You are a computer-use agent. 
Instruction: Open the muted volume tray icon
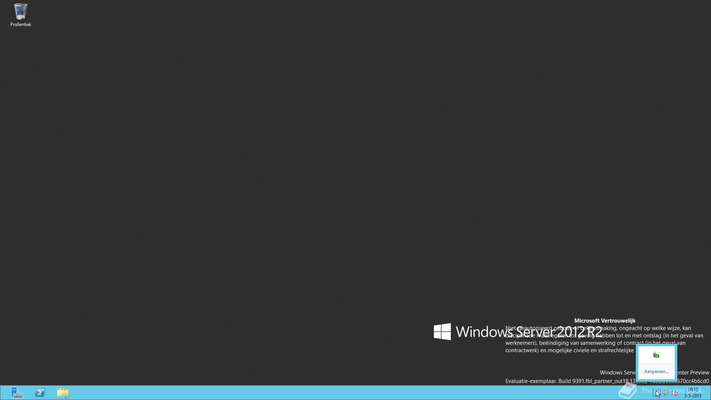pyautogui.click(x=675, y=393)
